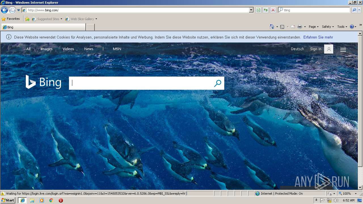Click the network tray icon
Viewport: 363px width, 204px height.
click(329, 200)
